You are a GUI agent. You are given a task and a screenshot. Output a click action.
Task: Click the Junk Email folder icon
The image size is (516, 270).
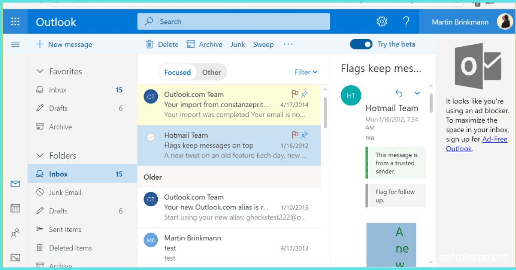(x=40, y=193)
